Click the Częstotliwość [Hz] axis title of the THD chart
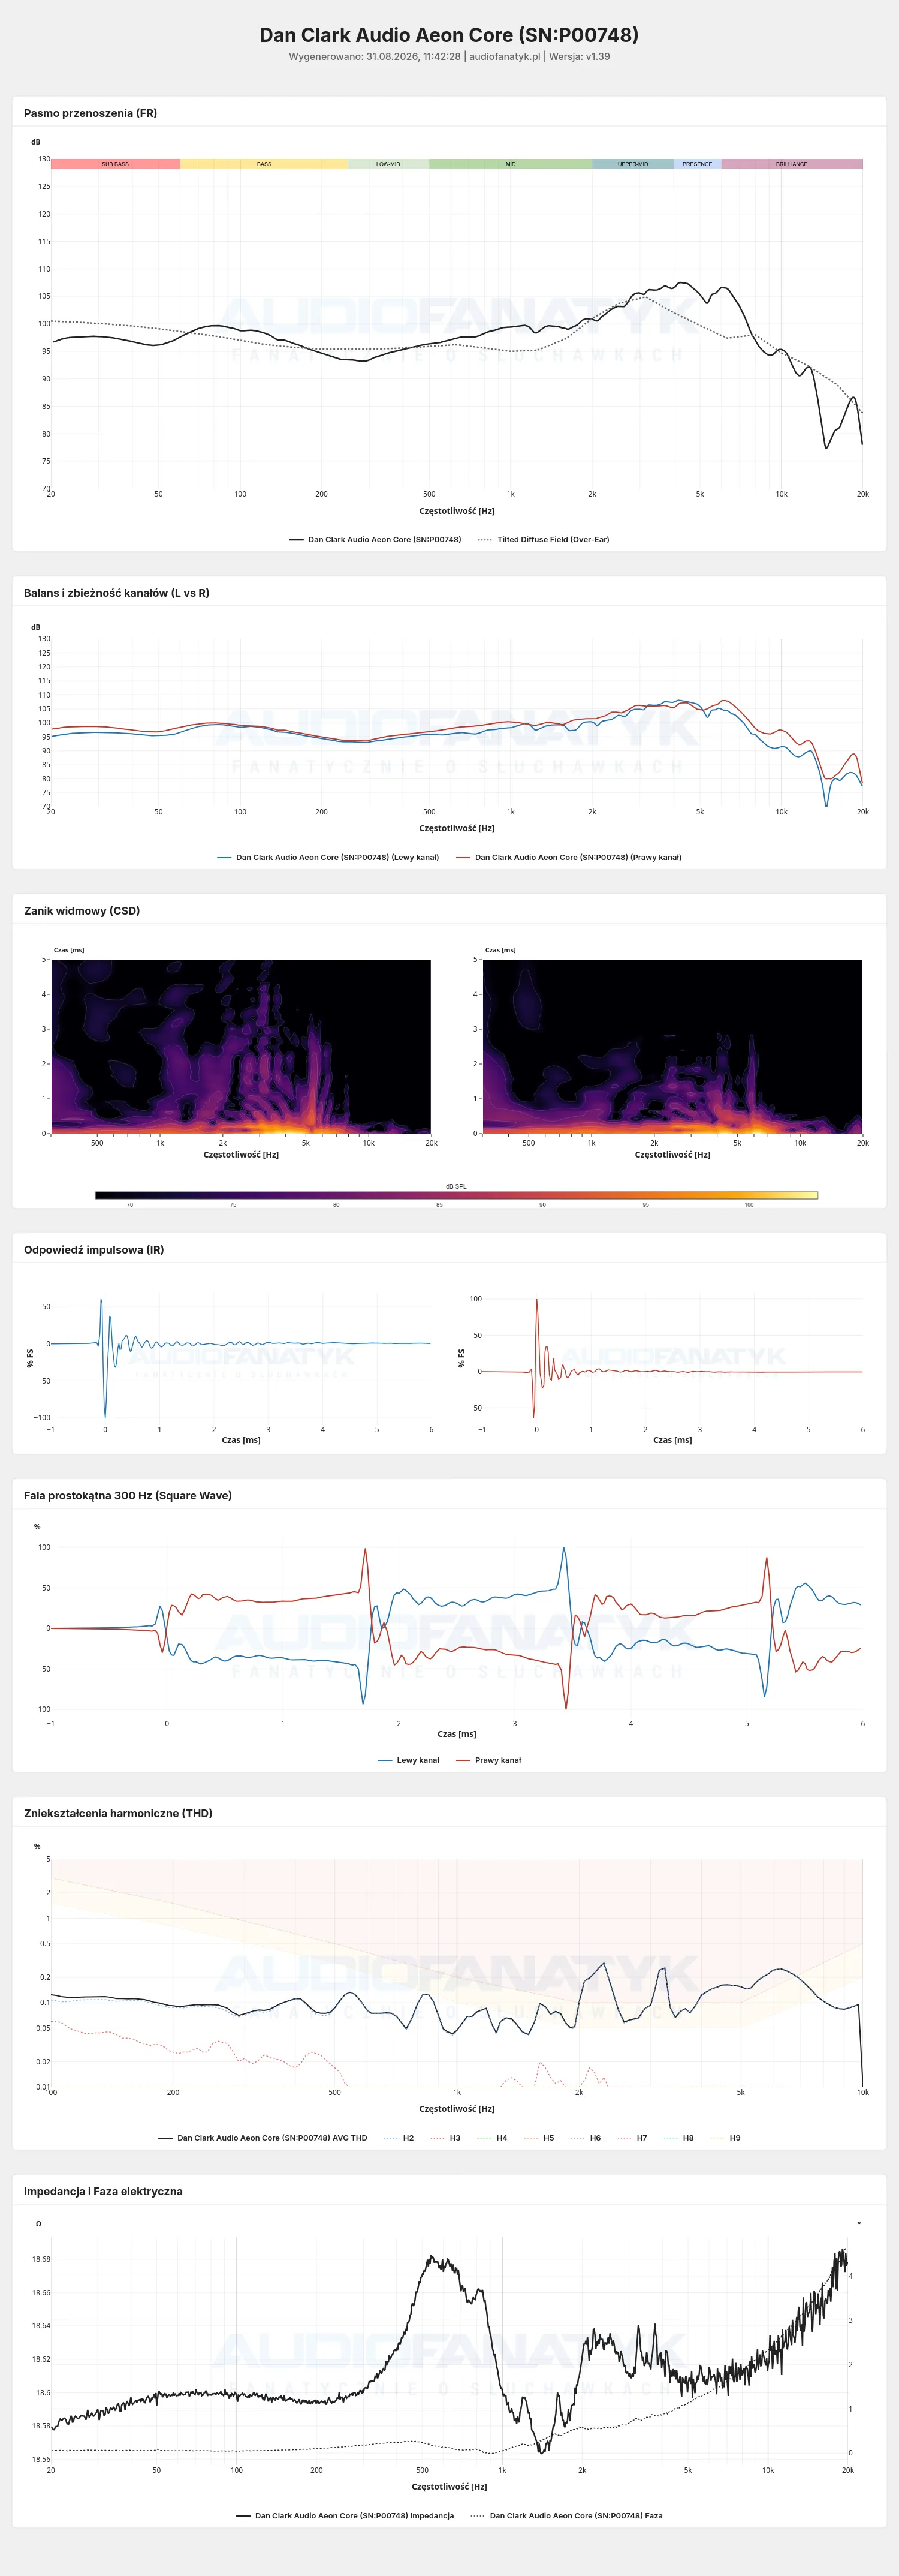The height and width of the screenshot is (2576, 899). click(x=457, y=2109)
